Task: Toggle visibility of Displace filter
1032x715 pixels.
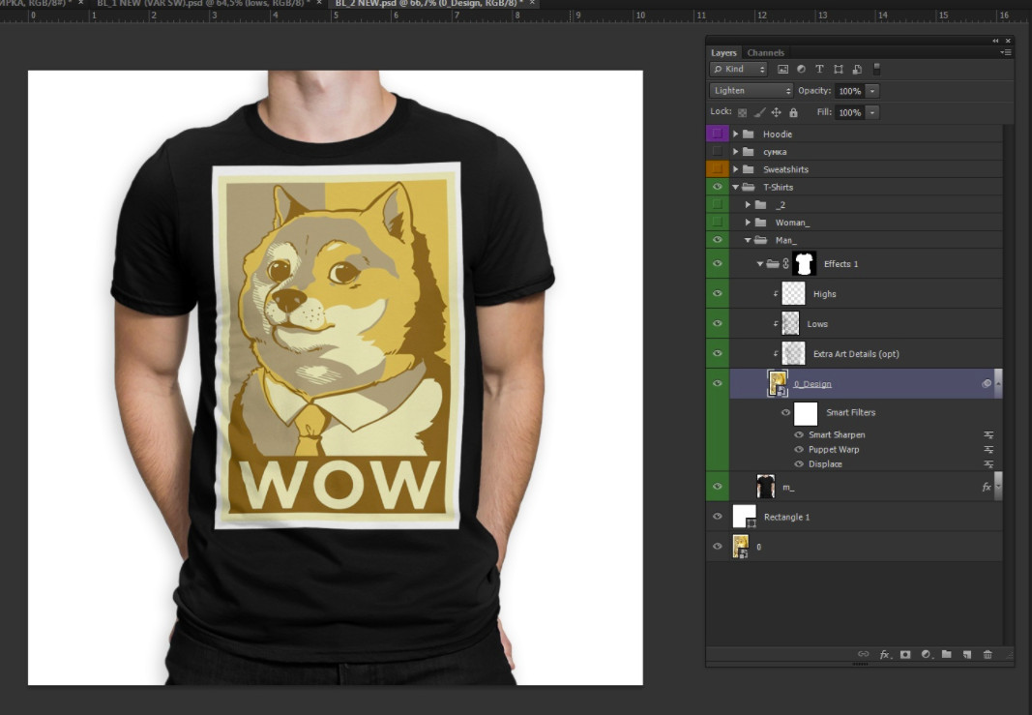Action: 799,463
